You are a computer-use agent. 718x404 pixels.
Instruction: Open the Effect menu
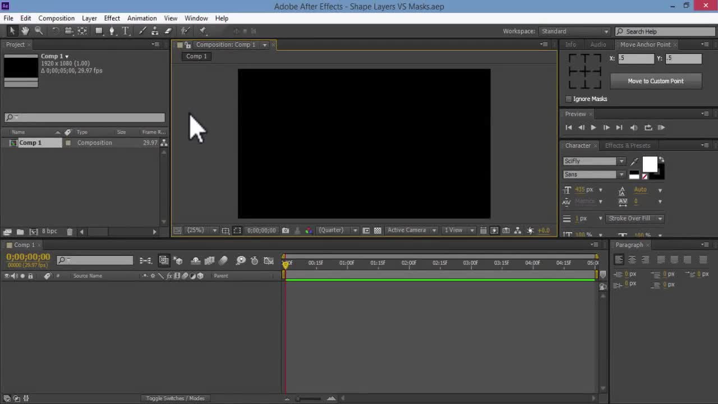pyautogui.click(x=112, y=18)
